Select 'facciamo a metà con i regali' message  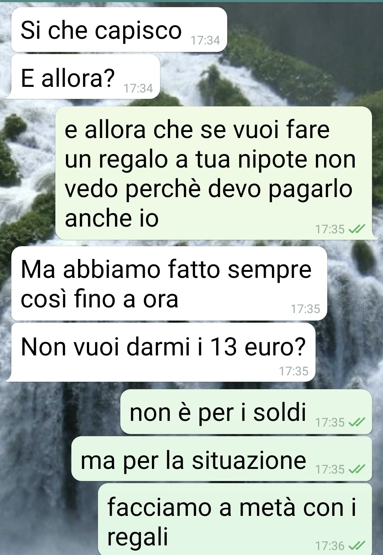click(x=235, y=519)
